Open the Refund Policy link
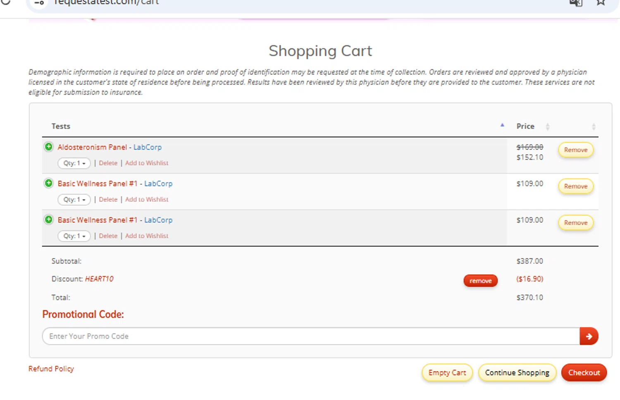 [51, 369]
